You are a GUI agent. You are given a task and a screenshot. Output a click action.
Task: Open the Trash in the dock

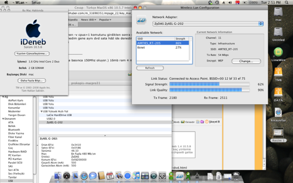tap(236, 175)
